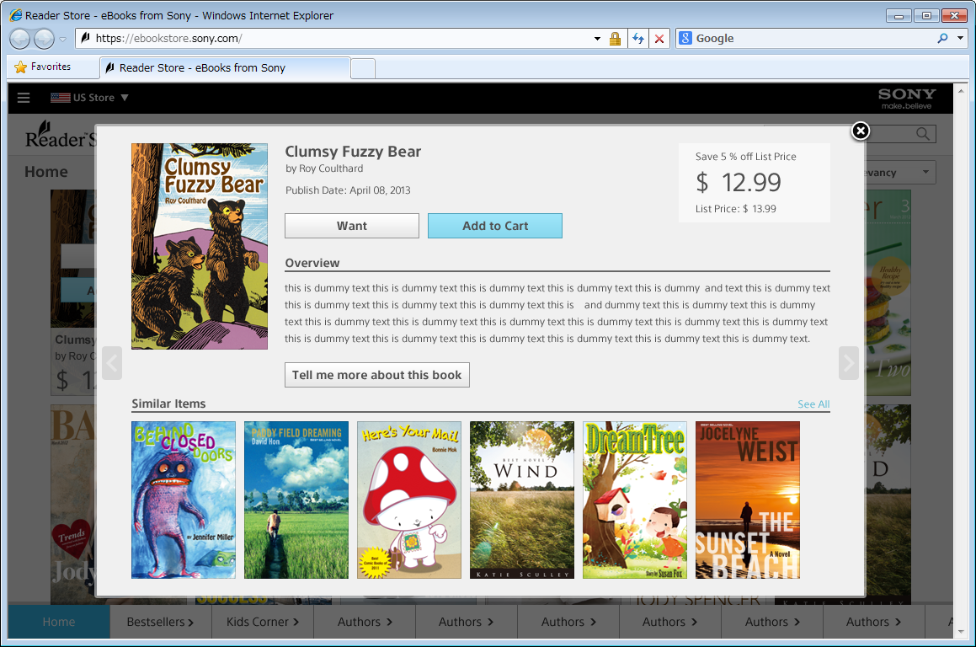Click author name Roy Coulthard
976x647 pixels.
coord(331,168)
